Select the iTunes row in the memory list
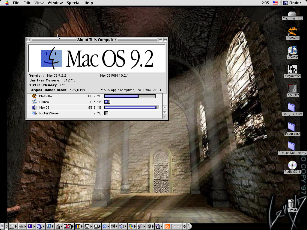 pyautogui.click(x=94, y=102)
